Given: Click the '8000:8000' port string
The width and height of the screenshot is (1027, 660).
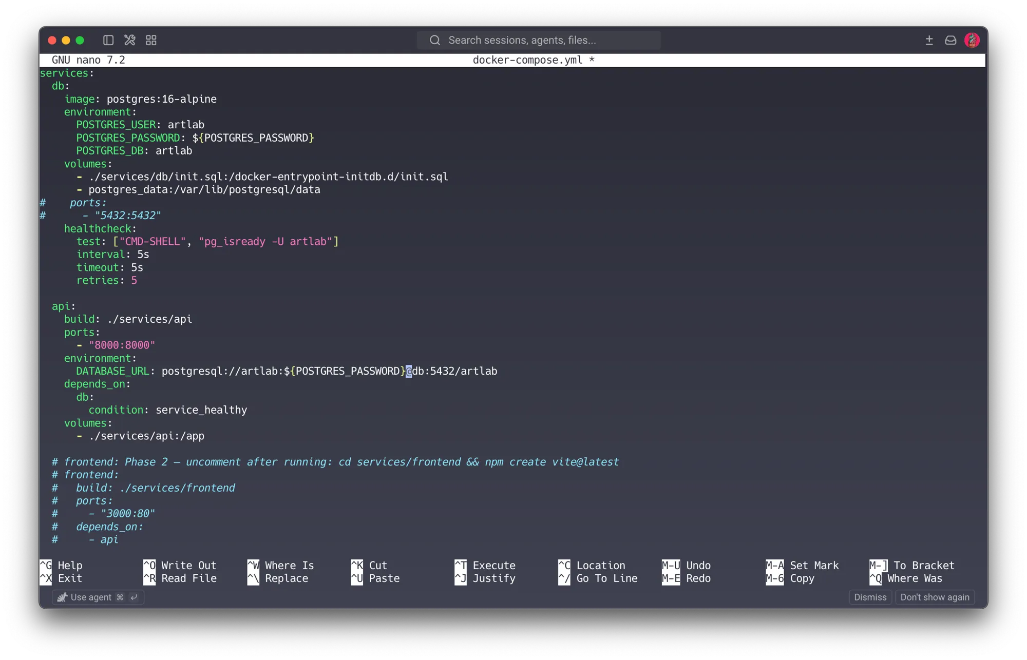Looking at the screenshot, I should pyautogui.click(x=122, y=345).
